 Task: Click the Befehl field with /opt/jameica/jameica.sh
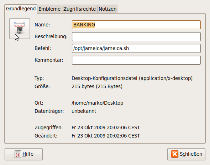(x=136, y=48)
